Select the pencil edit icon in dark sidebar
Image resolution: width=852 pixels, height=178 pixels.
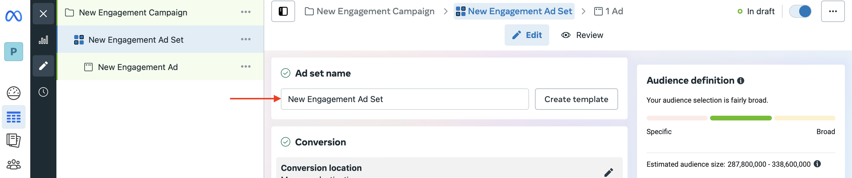(x=43, y=66)
